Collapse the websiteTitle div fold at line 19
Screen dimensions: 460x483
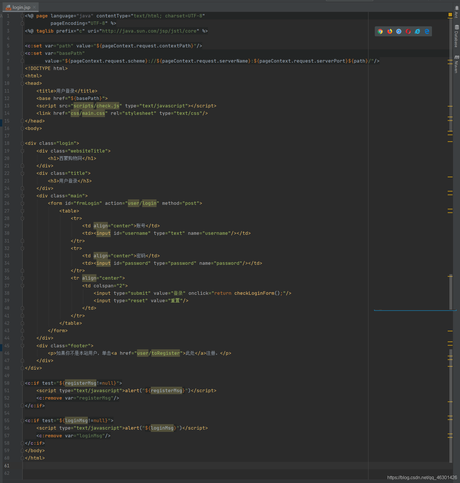pos(22,151)
